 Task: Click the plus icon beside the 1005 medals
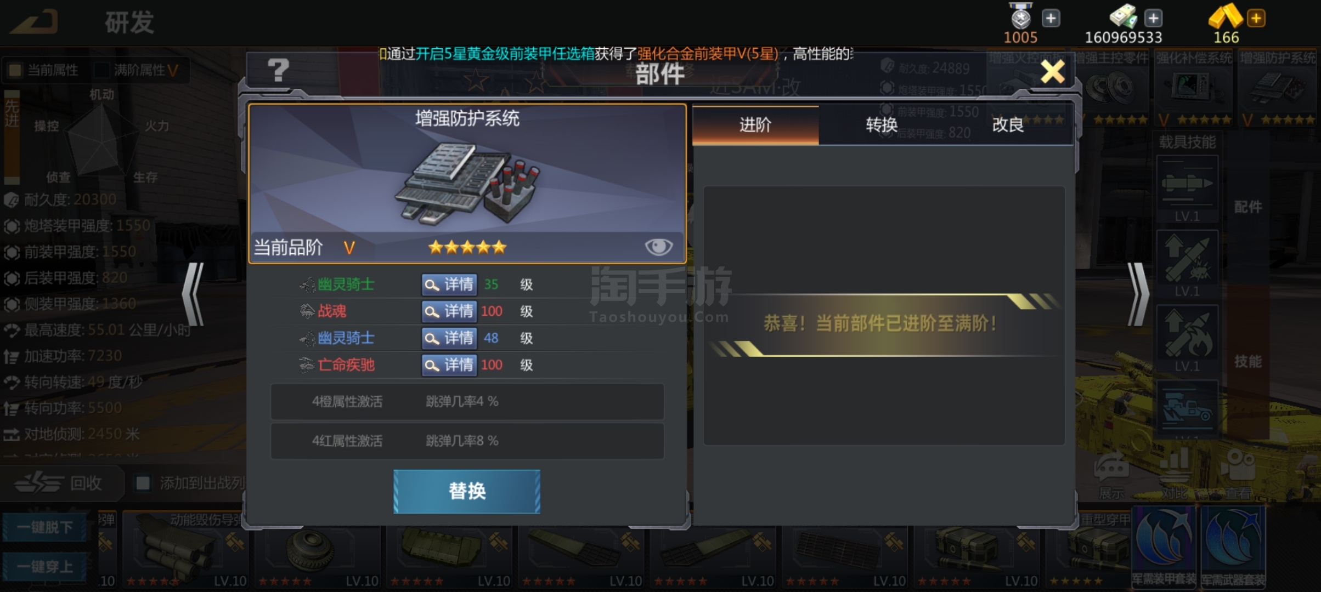[x=1051, y=18]
